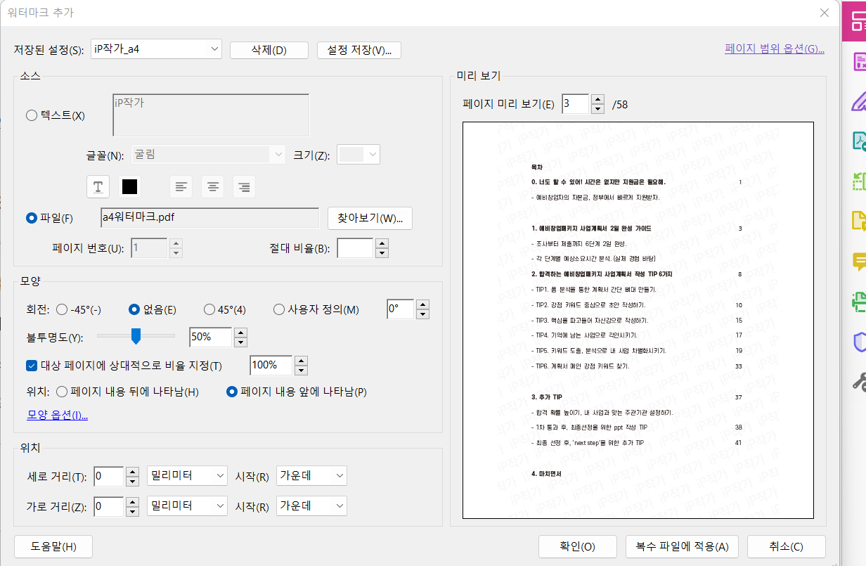Image resolution: width=866 pixels, height=566 pixels.
Task: Increase 가로 거리 value with up arrow
Action: pos(132,501)
